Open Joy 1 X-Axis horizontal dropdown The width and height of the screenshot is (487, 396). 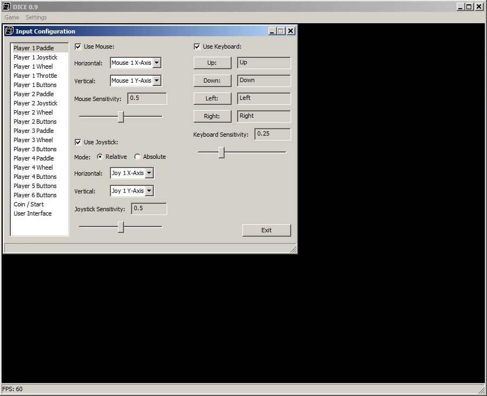point(149,173)
